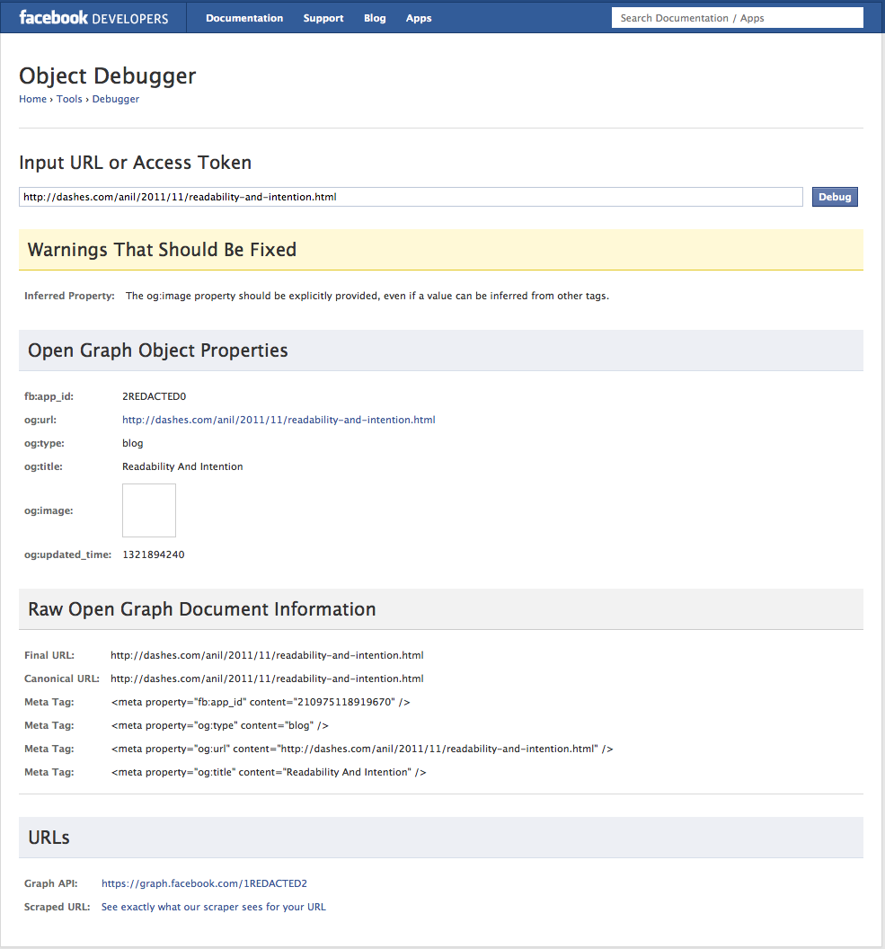The height and width of the screenshot is (949, 885).
Task: Click the URLs section heading
Action: click(49, 837)
